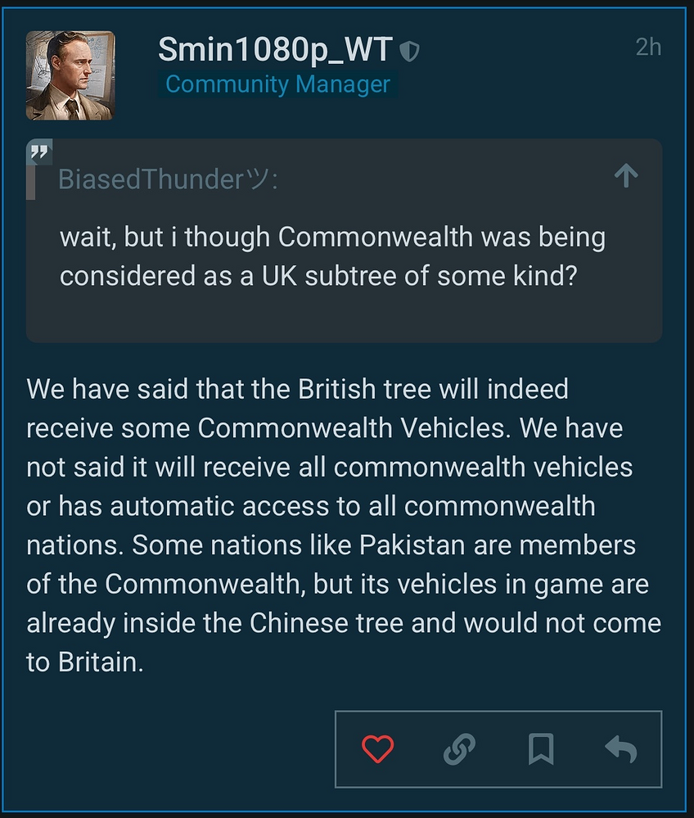
Task: Open Smin1080p_WT's avatar picture
Action: point(70,75)
